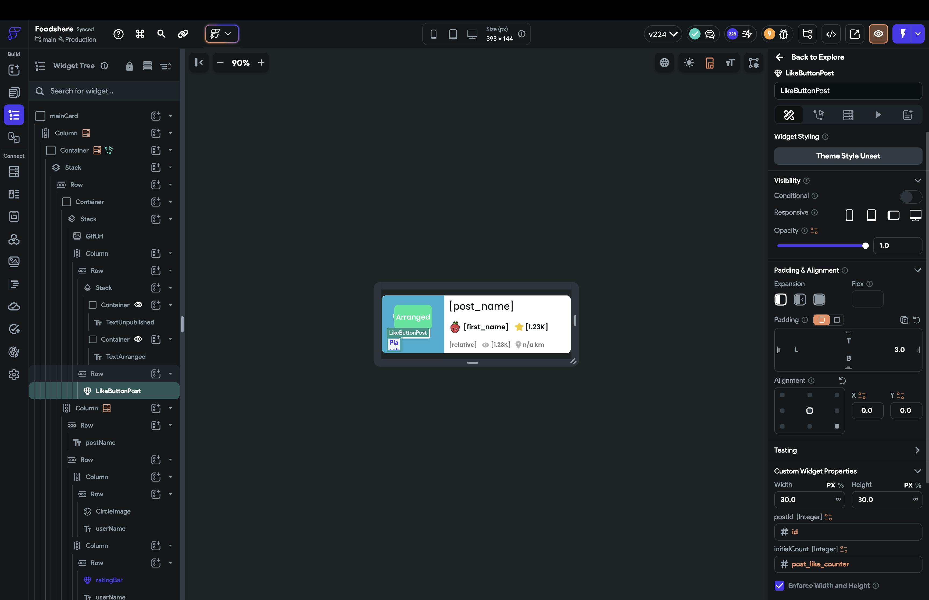Open the developer code view icon
This screenshot has width=929, height=600.
pos(831,34)
